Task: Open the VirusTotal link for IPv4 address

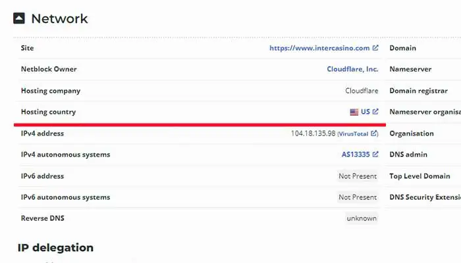Action: 354,133
